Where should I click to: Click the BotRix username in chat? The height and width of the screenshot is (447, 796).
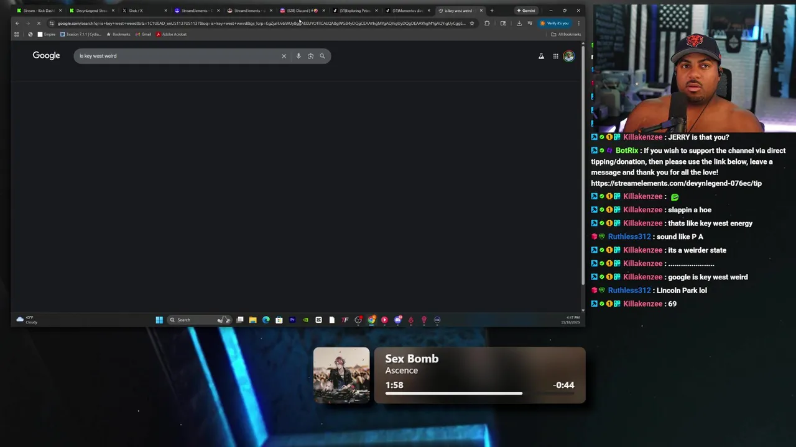coord(627,150)
